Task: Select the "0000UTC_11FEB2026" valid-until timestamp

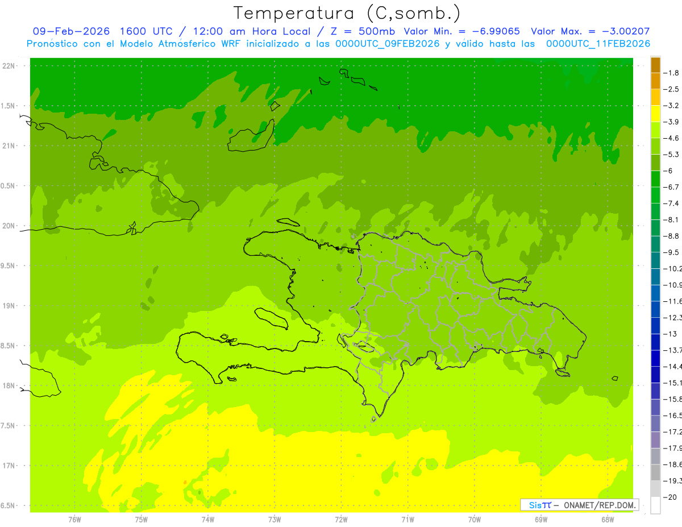Action: pos(598,44)
